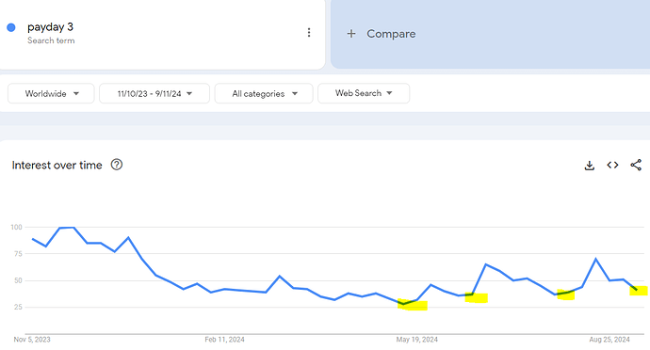Expand the All categories dropdown

(x=264, y=93)
